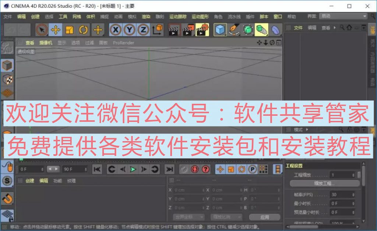
Task: Click the 帧率(FPS) value field
Action: (342, 195)
